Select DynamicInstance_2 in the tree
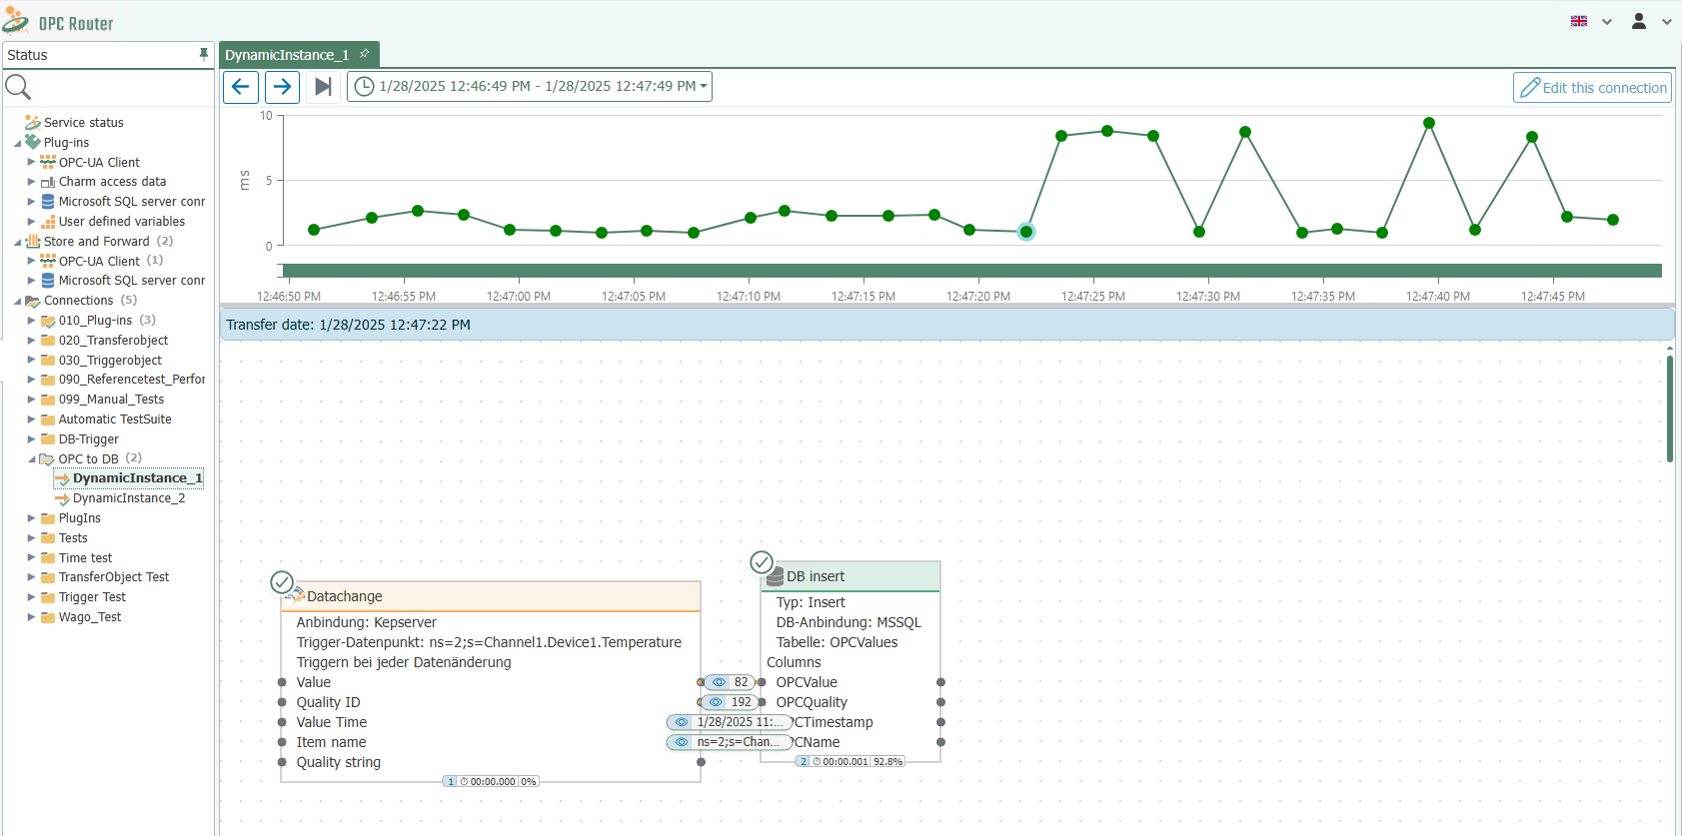Screen dimensions: 1682x836 (129, 498)
